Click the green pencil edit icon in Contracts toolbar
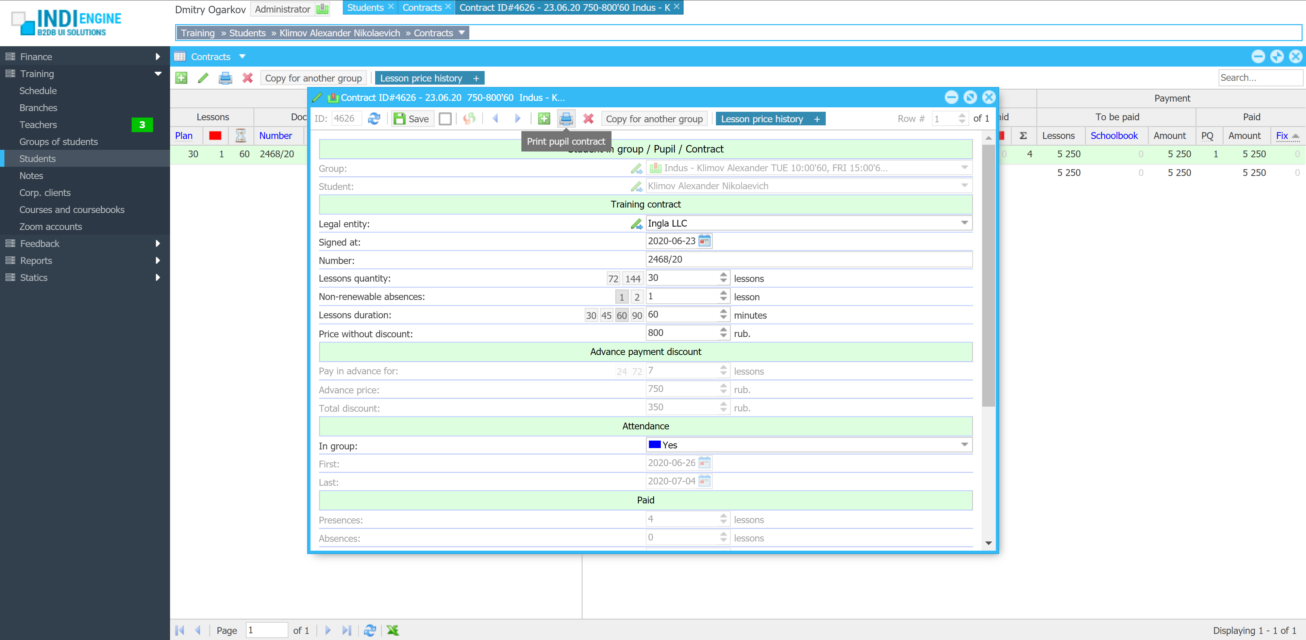The image size is (1306, 640). pos(203,78)
